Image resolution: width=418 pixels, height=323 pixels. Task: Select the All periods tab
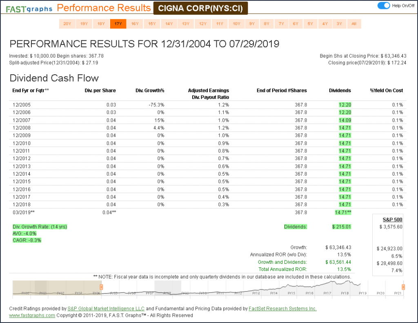coord(354,24)
